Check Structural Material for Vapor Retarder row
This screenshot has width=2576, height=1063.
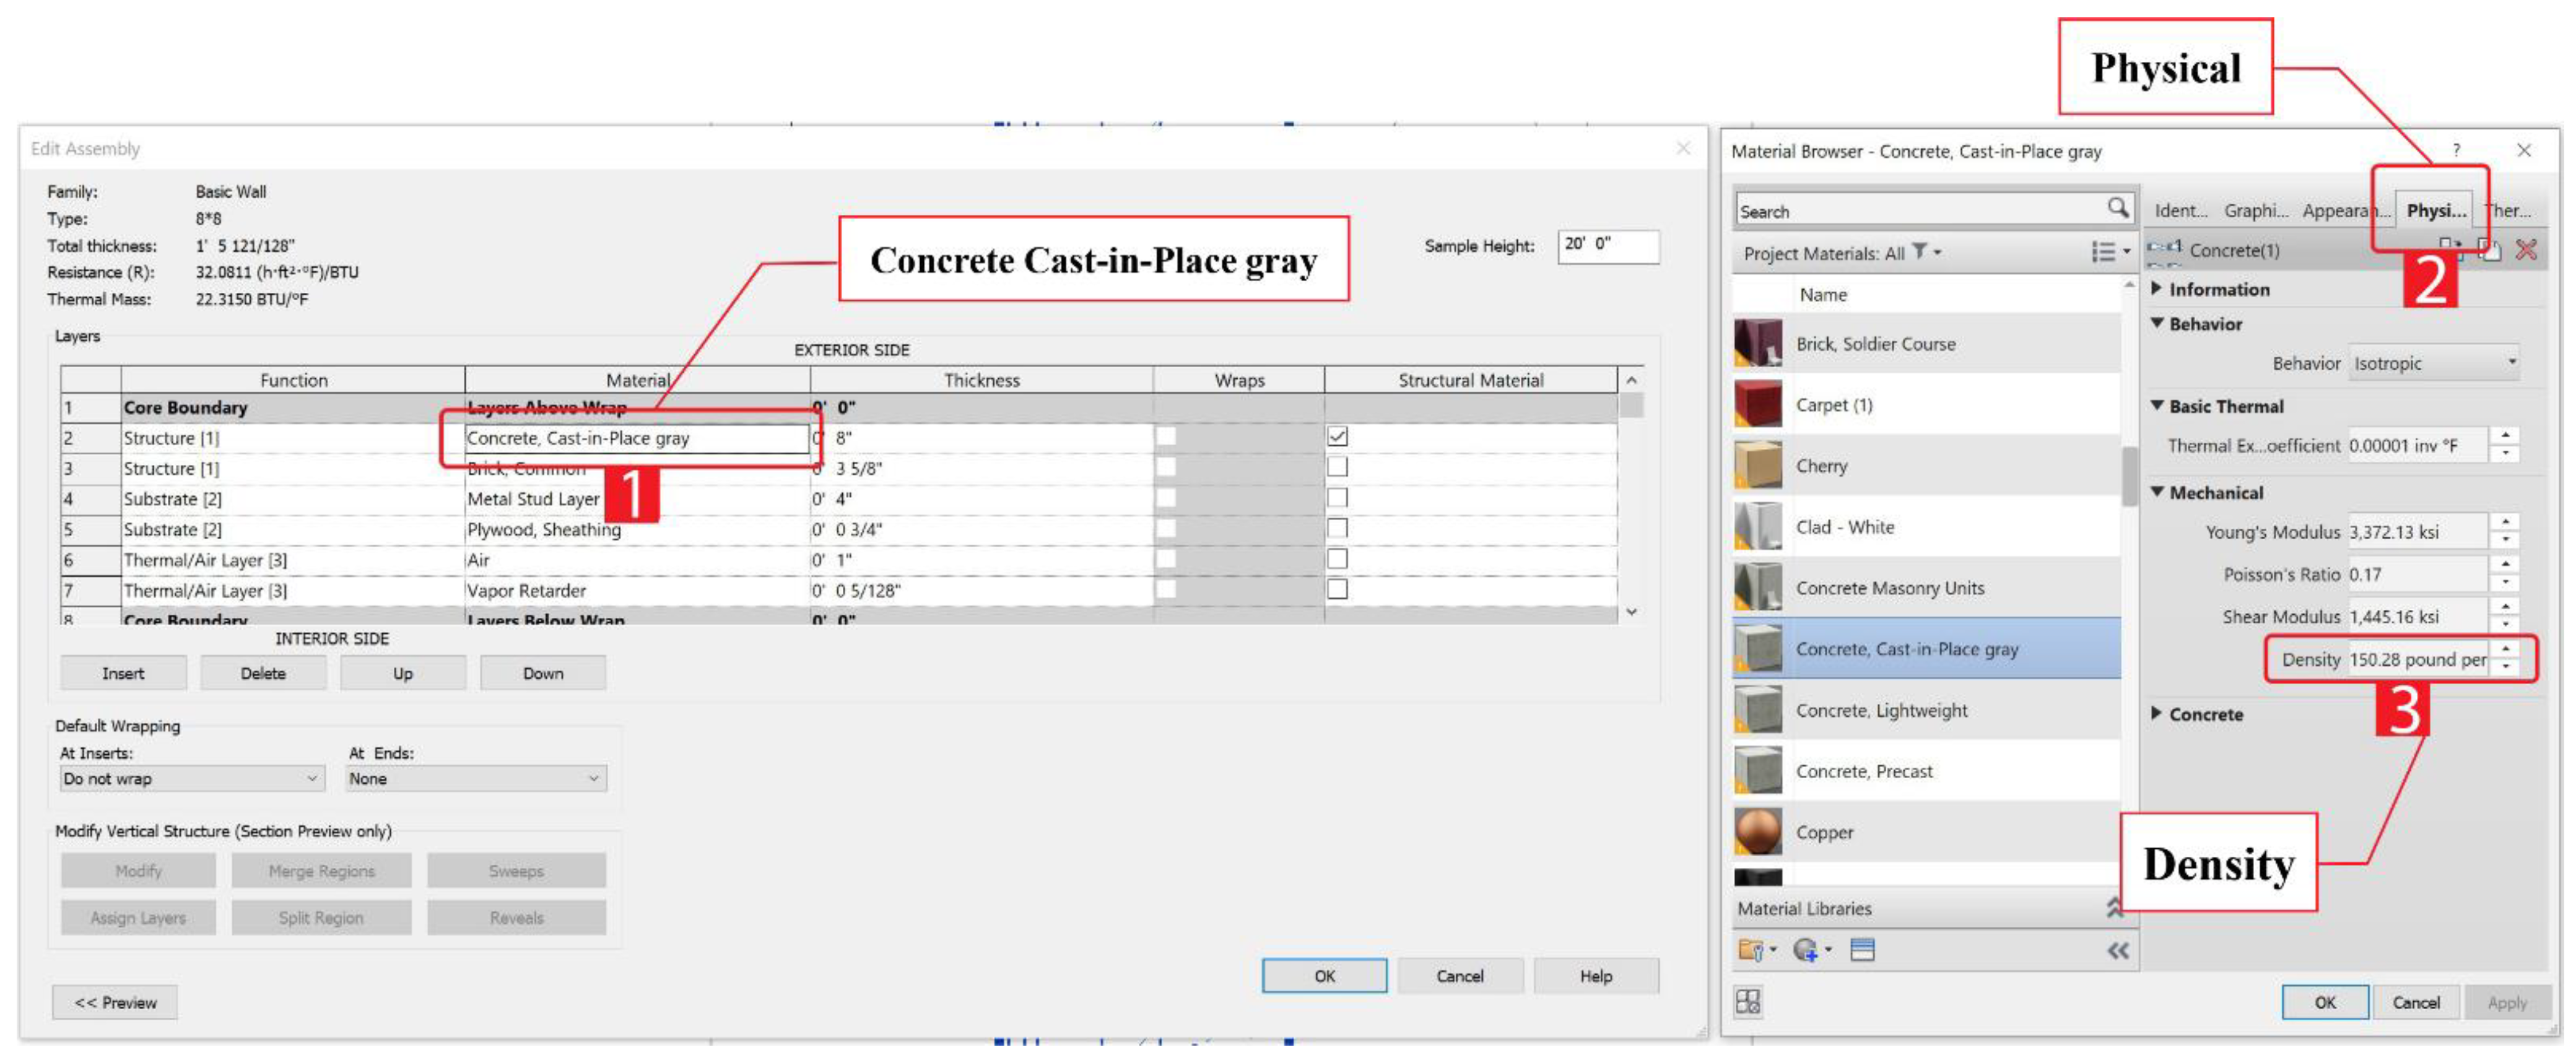(x=1337, y=589)
